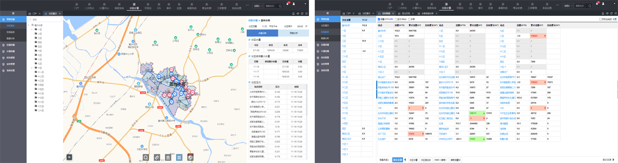Right window: click the notification bell icon
618x163 pixels.
(x=596, y=4)
